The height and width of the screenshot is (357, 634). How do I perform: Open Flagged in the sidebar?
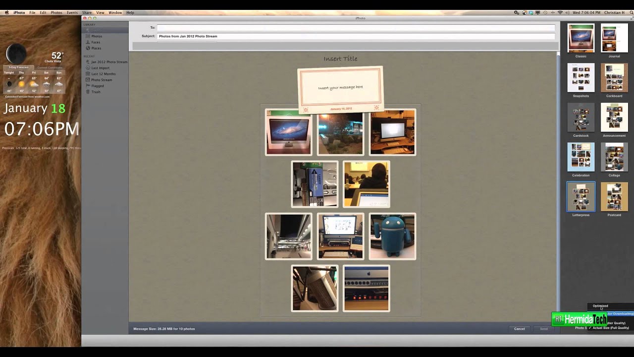click(x=98, y=86)
